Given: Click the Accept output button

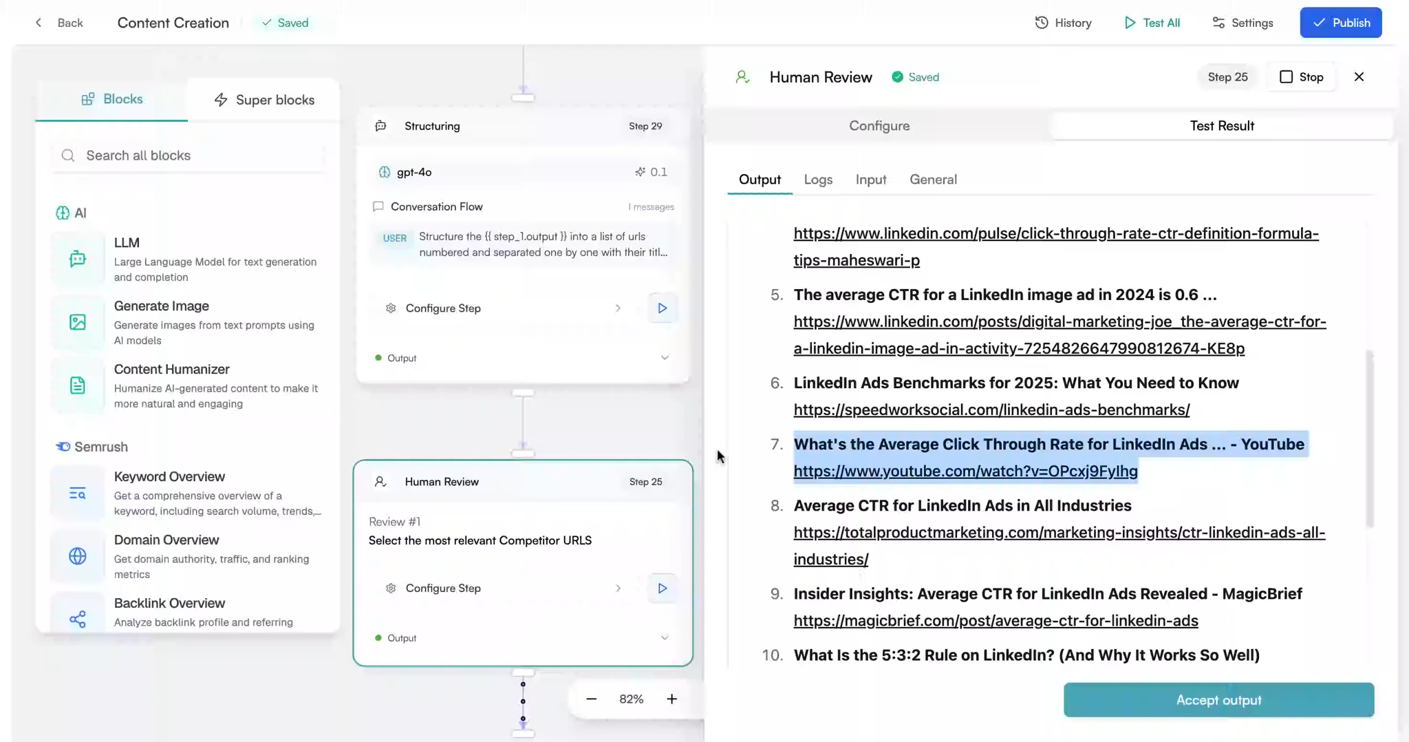Looking at the screenshot, I should 1218,700.
